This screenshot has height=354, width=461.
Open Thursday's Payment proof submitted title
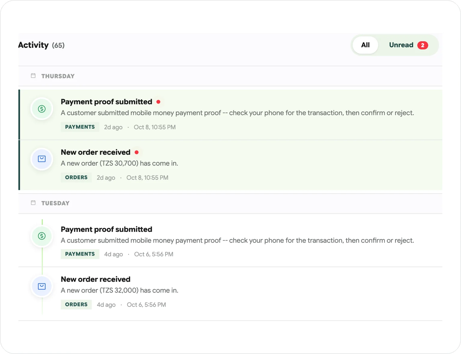[x=106, y=102]
